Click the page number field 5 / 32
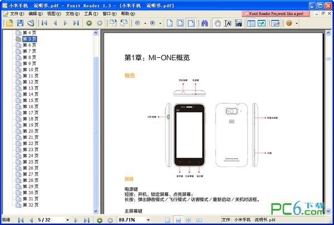Screen dimensions: 334x225 pyautogui.click(x=48, y=220)
